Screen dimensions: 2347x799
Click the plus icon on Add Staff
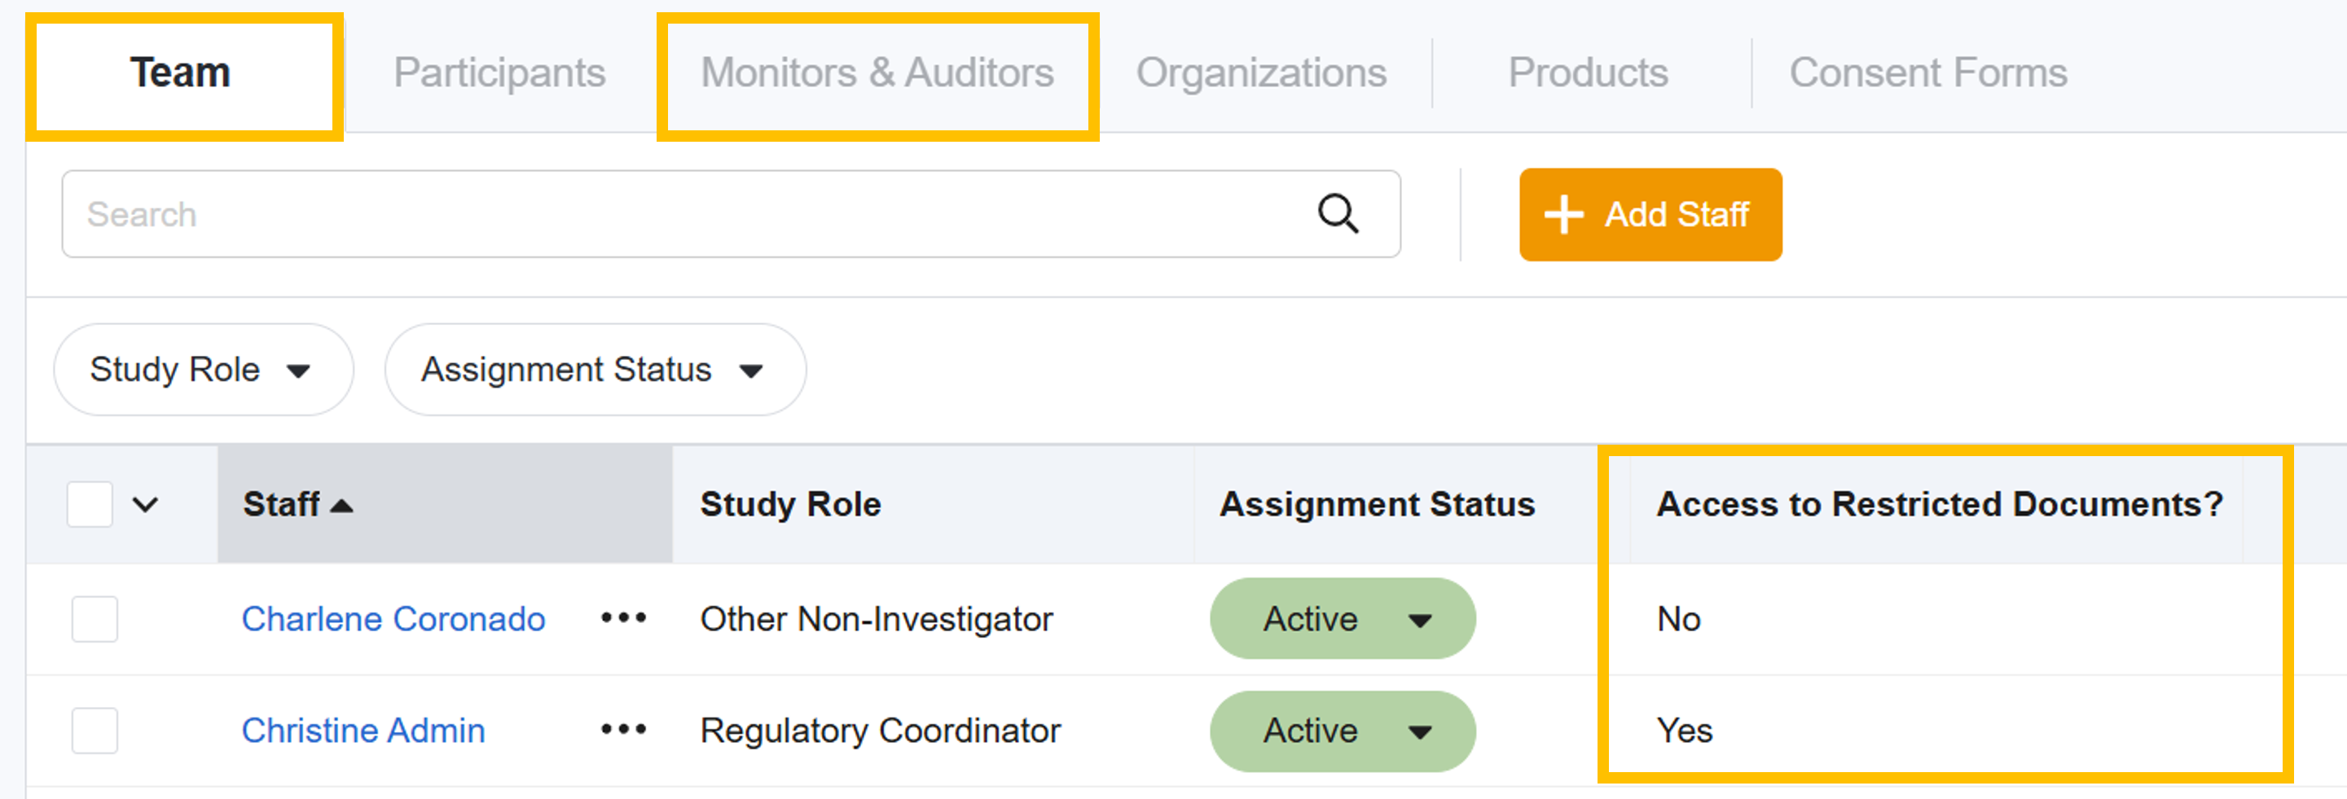[1563, 215]
